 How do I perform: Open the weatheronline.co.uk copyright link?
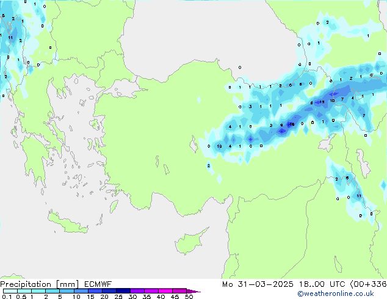pyautogui.click(x=336, y=294)
